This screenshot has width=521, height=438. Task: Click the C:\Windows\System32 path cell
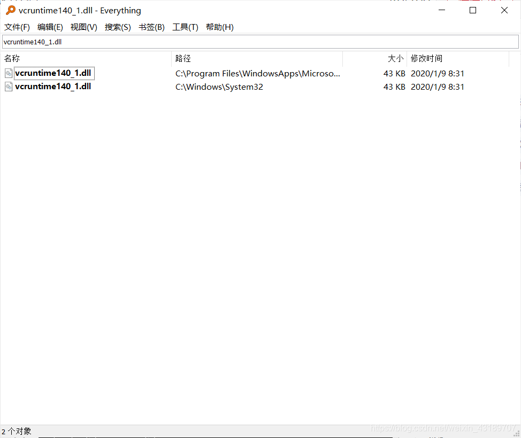[219, 87]
